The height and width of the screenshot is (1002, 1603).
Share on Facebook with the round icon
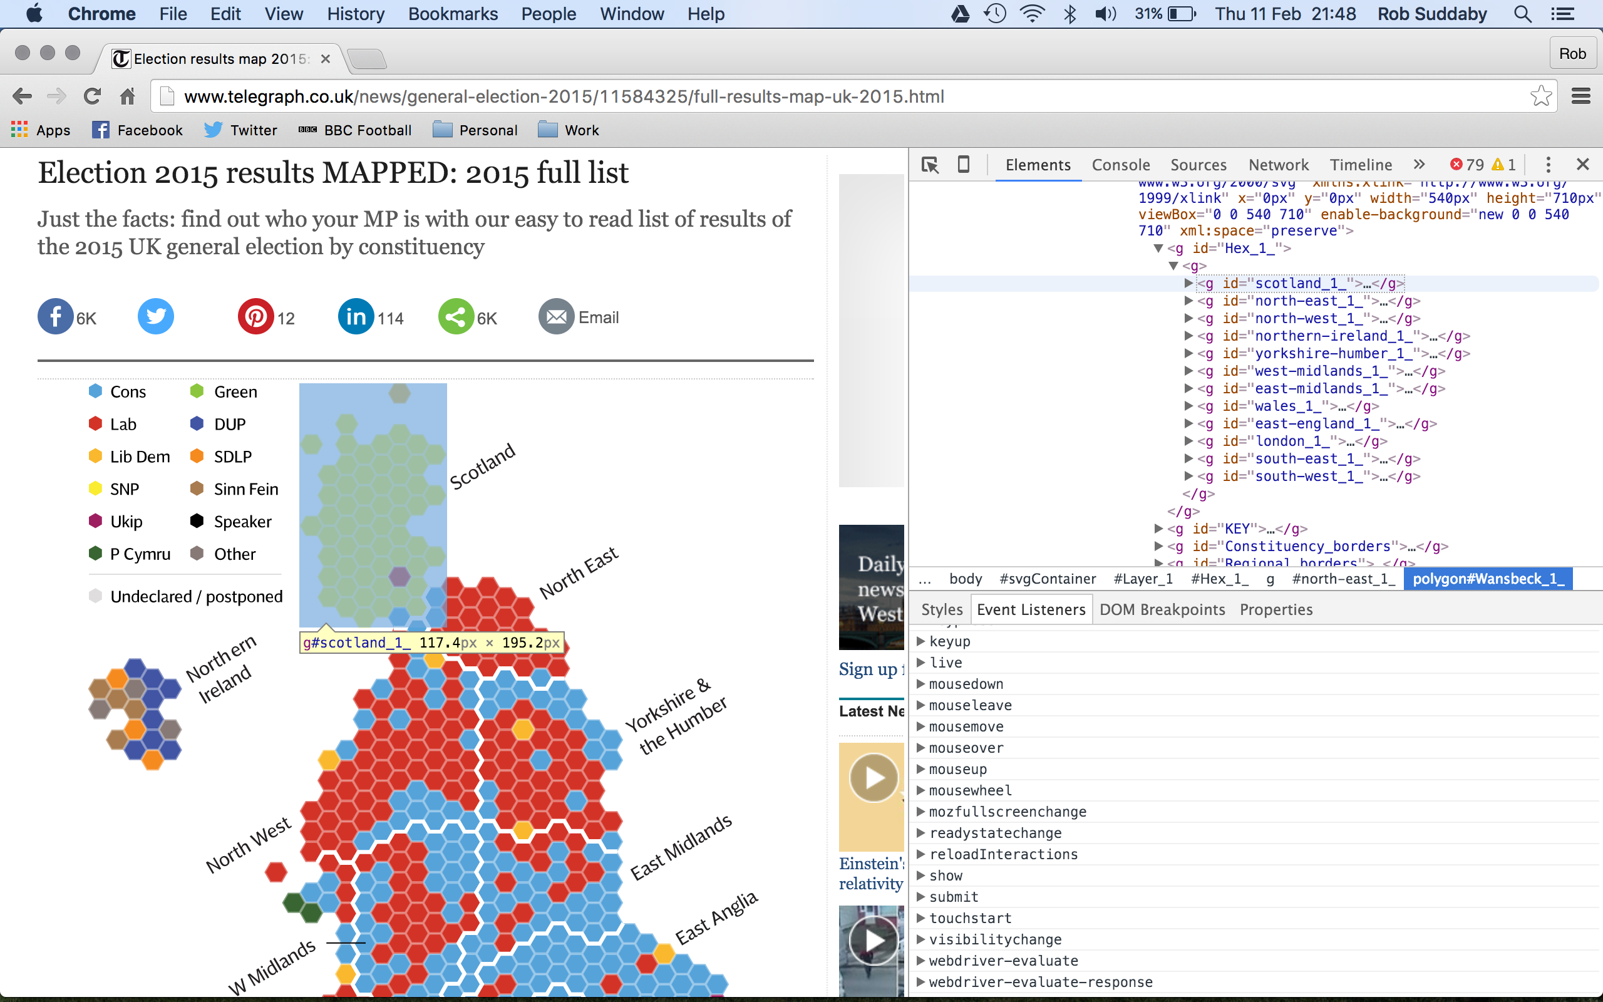point(56,317)
